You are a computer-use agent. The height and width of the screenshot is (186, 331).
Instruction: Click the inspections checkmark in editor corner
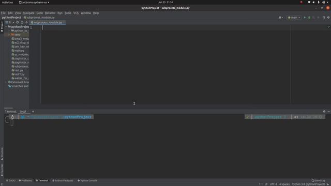pyautogui.click(x=328, y=27)
